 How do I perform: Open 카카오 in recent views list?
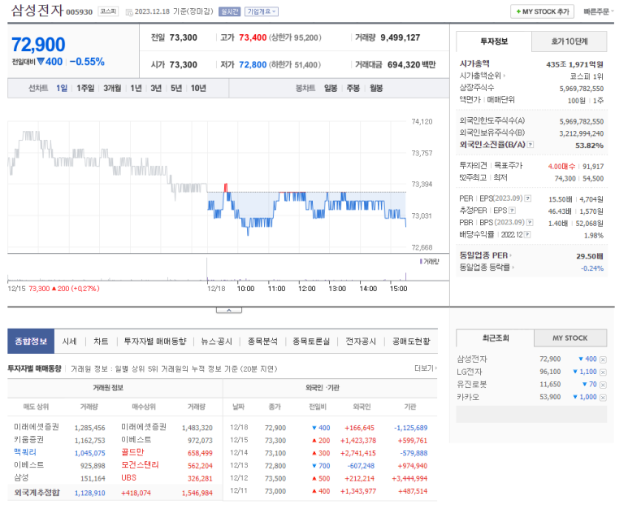click(468, 397)
